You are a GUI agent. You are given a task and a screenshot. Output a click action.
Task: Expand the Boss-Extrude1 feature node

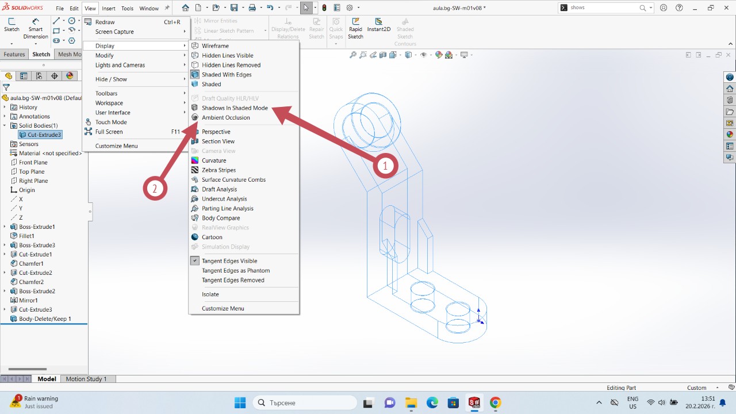[5, 227]
